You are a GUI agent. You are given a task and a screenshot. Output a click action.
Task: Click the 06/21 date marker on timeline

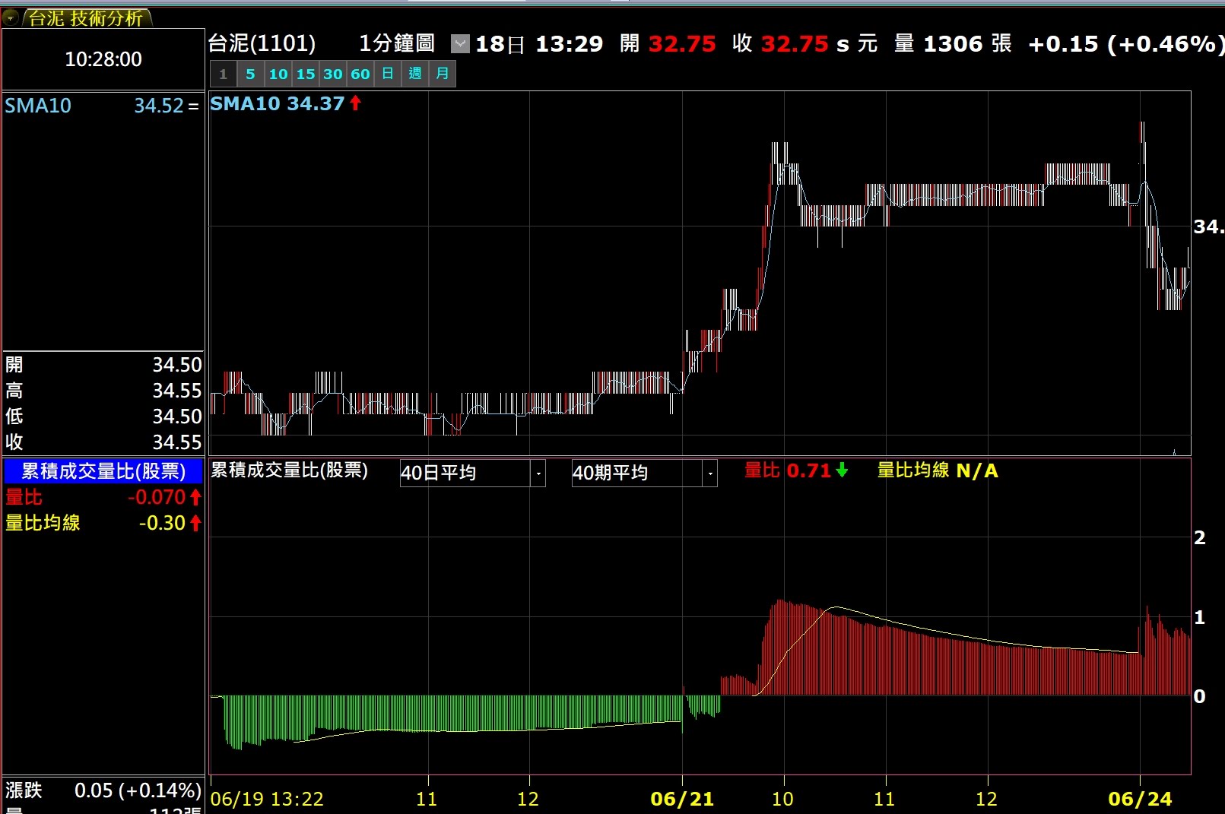(x=682, y=799)
